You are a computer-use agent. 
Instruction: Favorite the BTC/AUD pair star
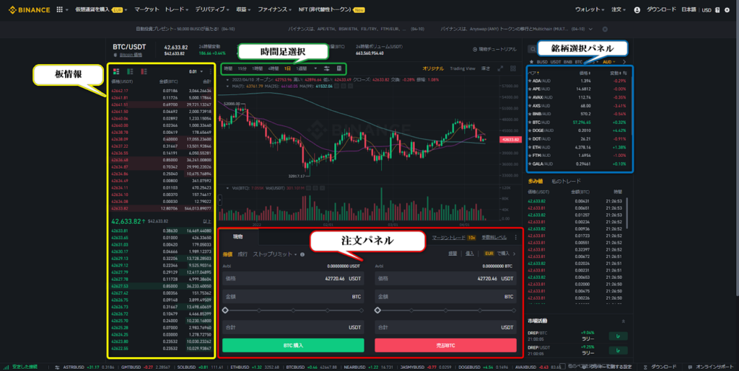[530, 122]
